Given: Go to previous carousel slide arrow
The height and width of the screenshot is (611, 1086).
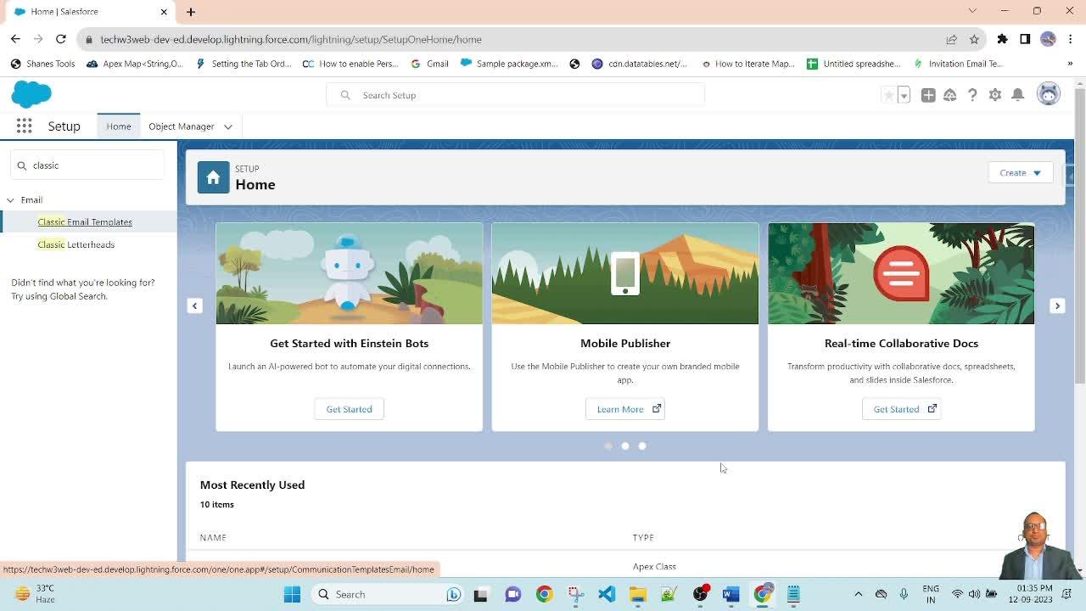Looking at the screenshot, I should 194,305.
